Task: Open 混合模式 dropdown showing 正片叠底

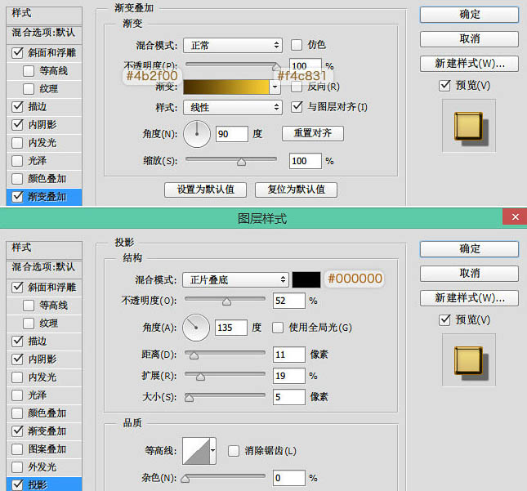Action: 235,279
